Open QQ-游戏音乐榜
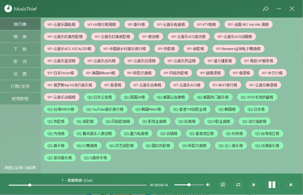 pos(60,158)
